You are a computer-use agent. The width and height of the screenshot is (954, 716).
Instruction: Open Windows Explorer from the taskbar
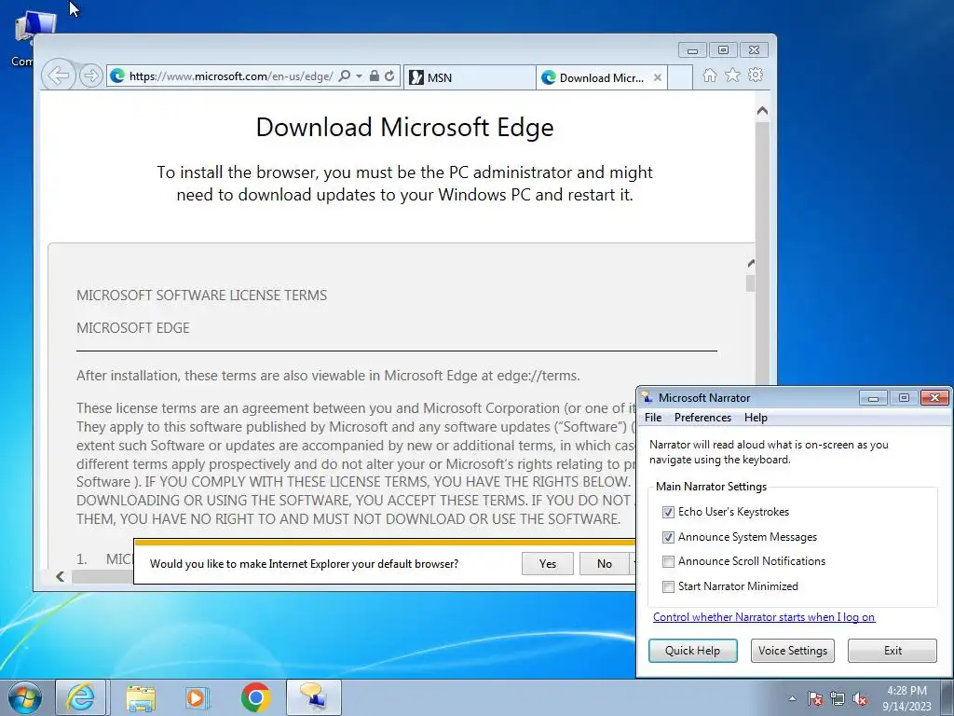point(141,697)
